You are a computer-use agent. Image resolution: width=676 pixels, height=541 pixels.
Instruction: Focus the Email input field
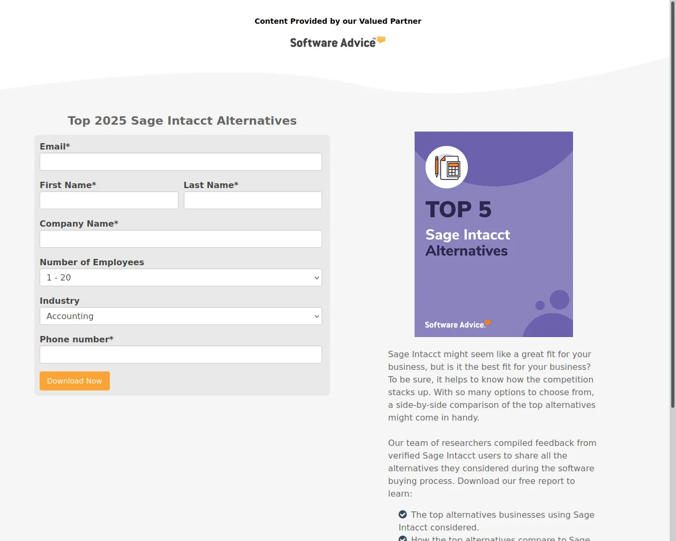click(181, 162)
